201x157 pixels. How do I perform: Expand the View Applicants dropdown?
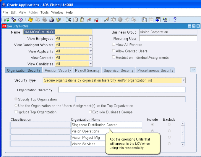click(x=91, y=51)
